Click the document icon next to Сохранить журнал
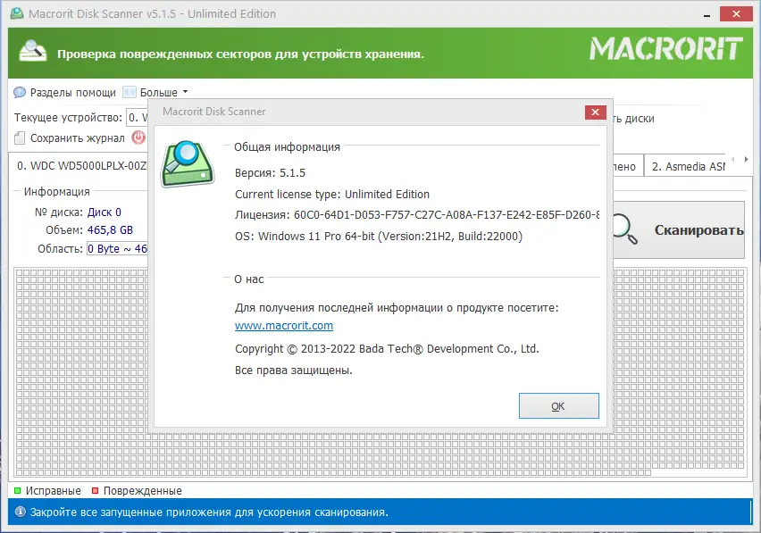 [21, 137]
